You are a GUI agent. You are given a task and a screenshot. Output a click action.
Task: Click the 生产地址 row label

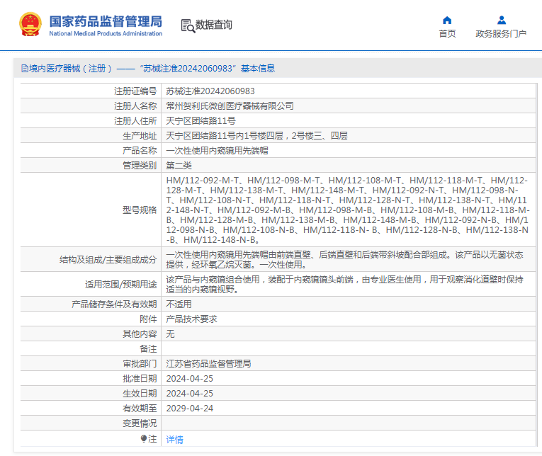pyautogui.click(x=140, y=136)
